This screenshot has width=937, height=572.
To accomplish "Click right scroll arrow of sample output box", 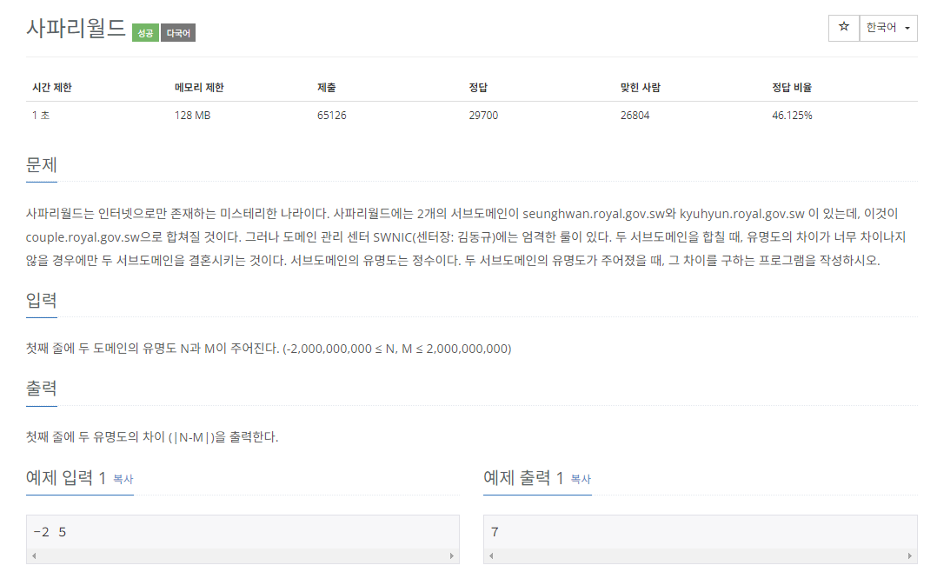I will 909,555.
